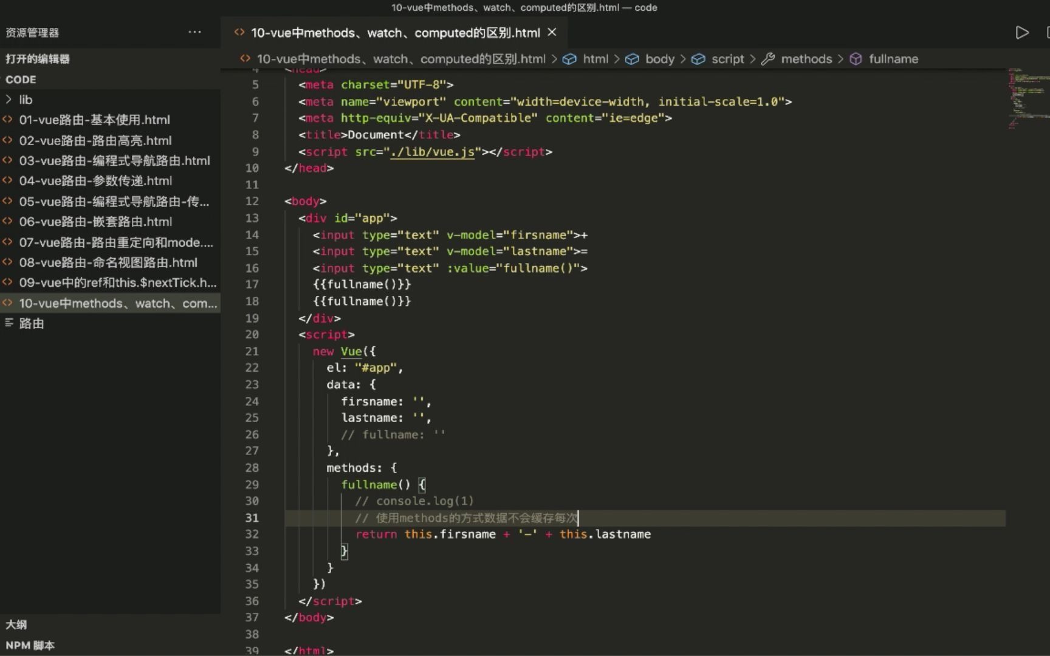Click the wrench icon beside methods breadcrumb

[x=768, y=59]
